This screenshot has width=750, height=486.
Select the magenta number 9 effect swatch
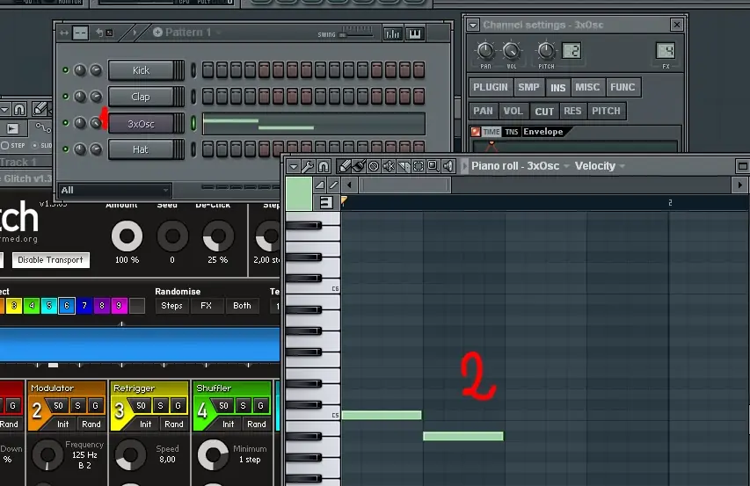pyautogui.click(x=119, y=305)
